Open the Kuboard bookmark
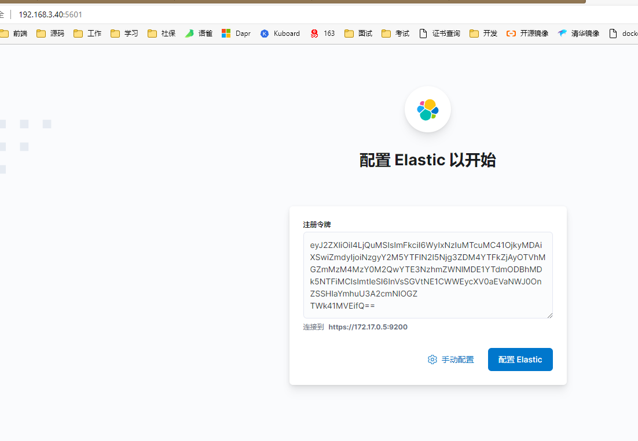This screenshot has height=441, width=638. tap(280, 34)
